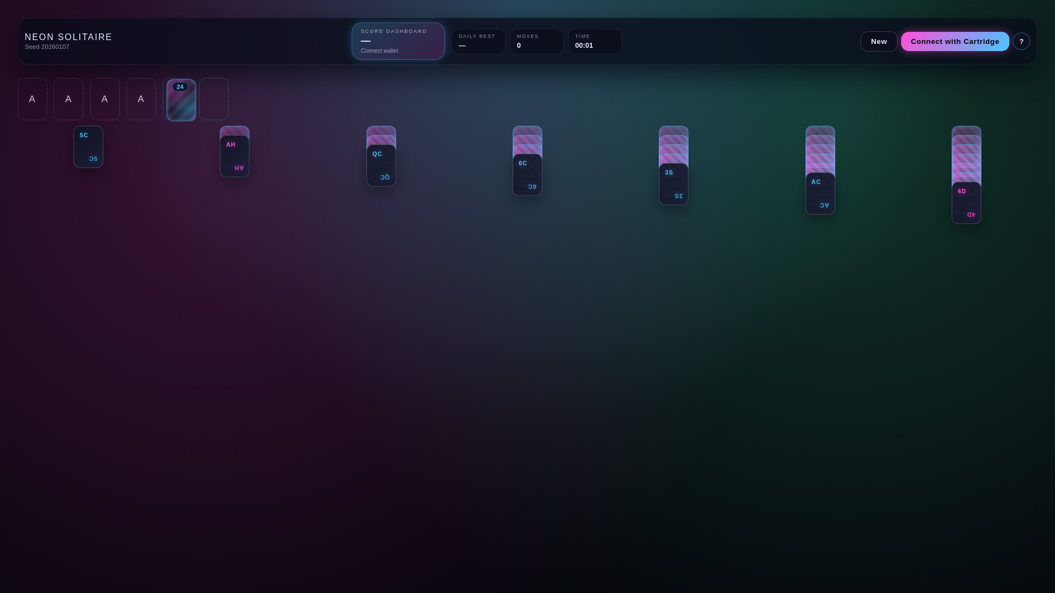Select the 5C card
1055x593 pixels.
(88, 147)
